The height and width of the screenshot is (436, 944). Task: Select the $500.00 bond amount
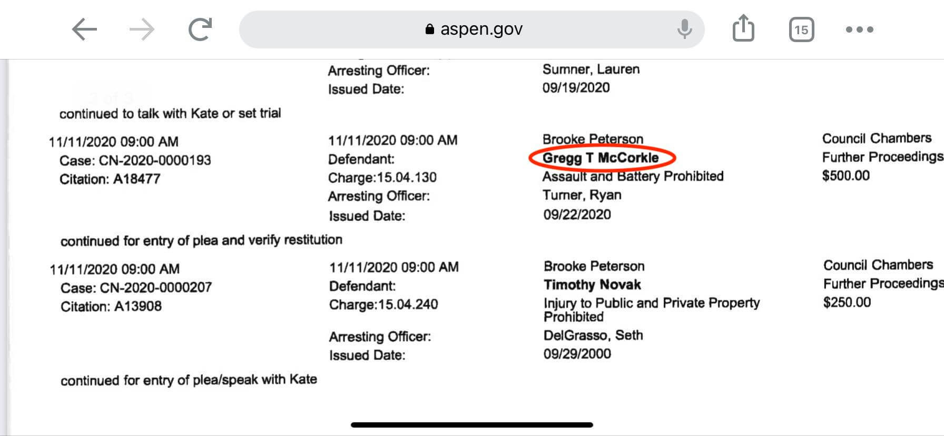pyautogui.click(x=845, y=175)
